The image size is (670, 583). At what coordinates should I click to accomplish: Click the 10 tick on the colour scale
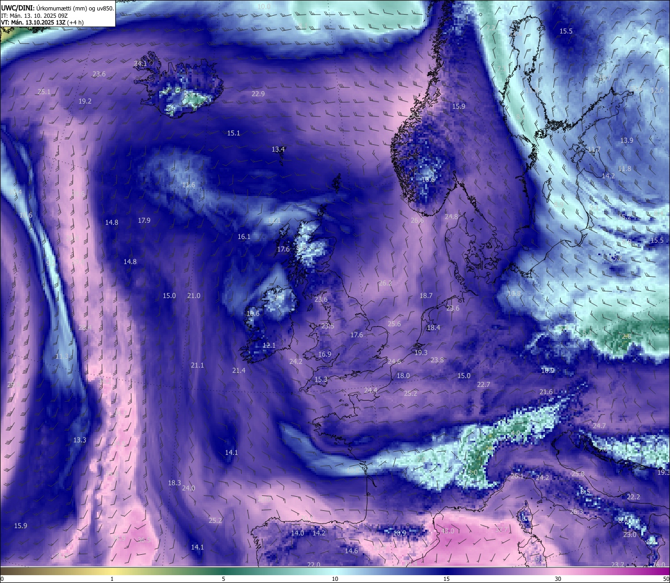(x=335, y=579)
